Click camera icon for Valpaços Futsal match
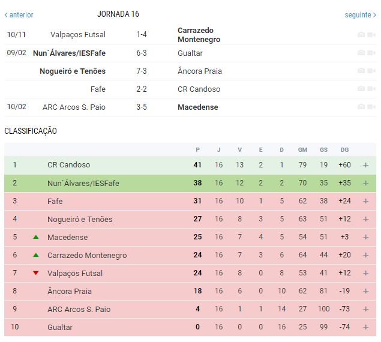 click(361, 35)
